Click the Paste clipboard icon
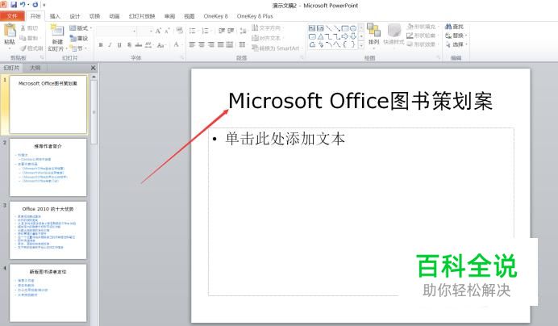 [x=10, y=31]
